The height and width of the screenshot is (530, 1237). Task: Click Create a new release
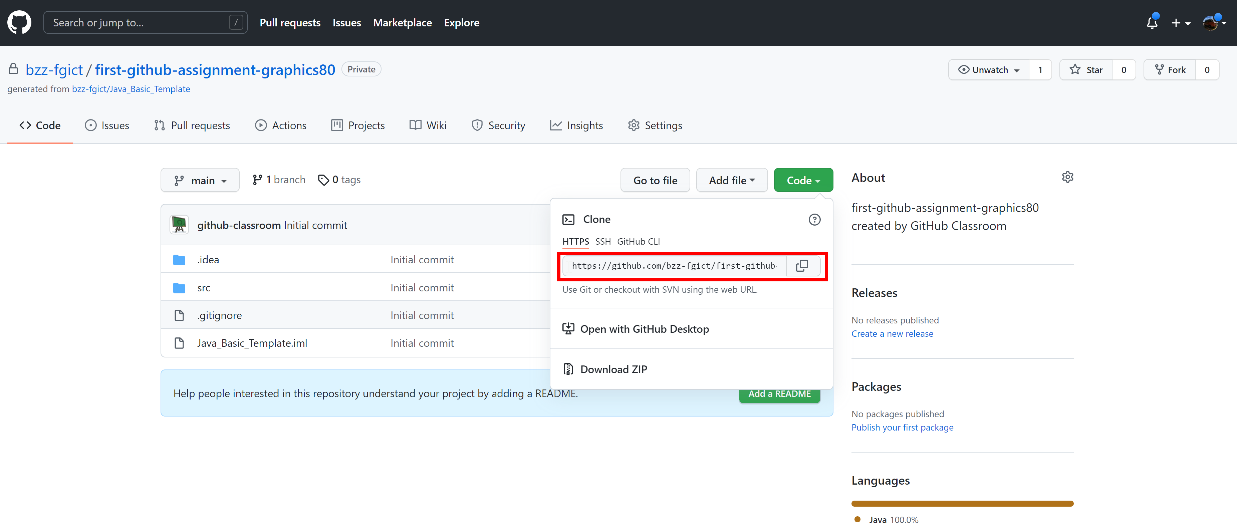pos(892,334)
